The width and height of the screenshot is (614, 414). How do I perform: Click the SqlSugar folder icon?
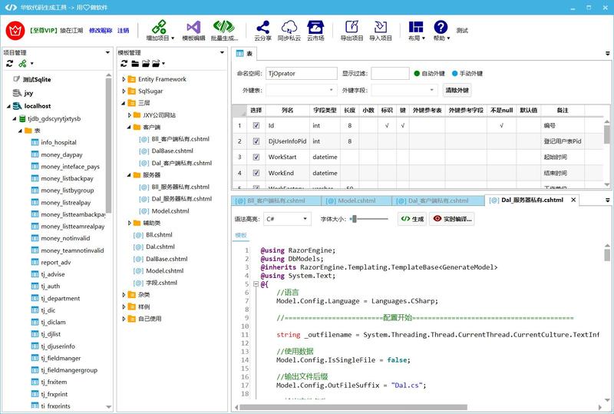coord(132,91)
